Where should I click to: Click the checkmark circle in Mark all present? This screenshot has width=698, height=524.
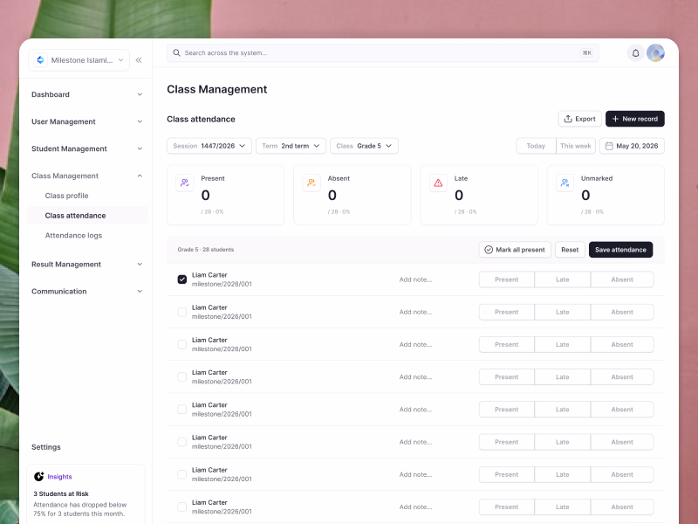coord(489,250)
